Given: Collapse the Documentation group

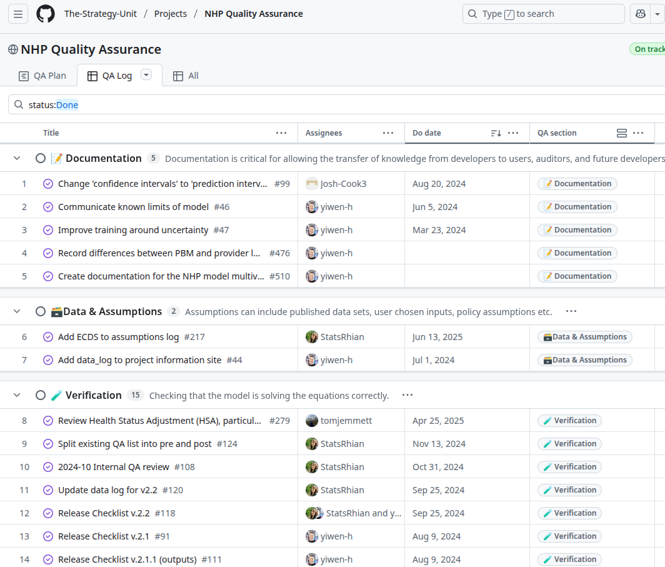Looking at the screenshot, I should click(17, 159).
